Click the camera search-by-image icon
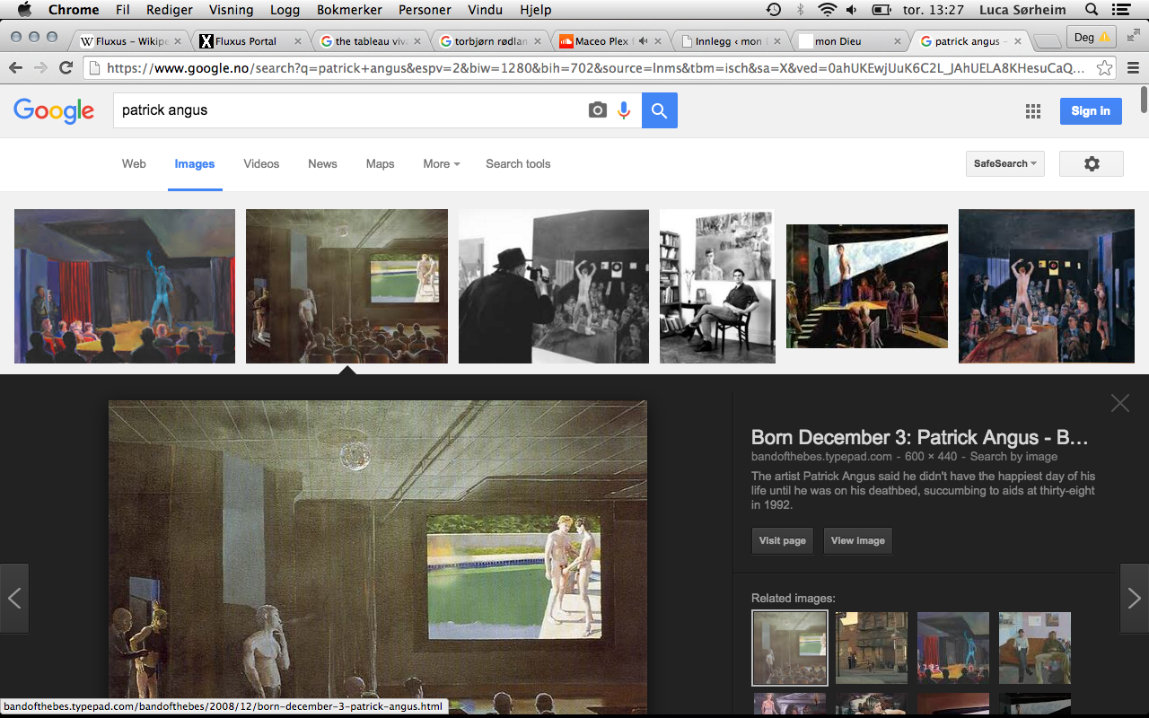Screen dimensions: 1149x718 tap(598, 110)
